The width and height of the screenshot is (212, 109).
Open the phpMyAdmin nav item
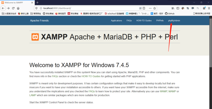[174, 21]
